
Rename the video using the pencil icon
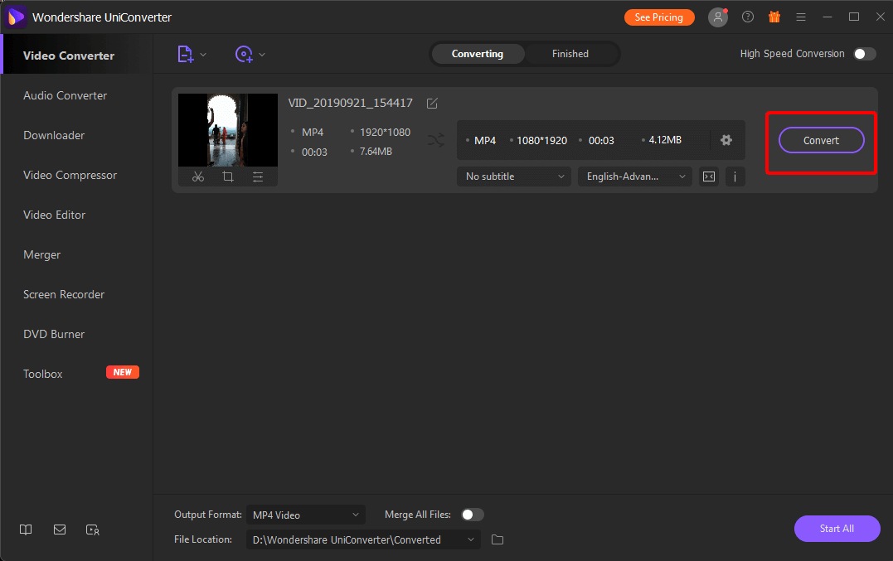click(x=431, y=103)
